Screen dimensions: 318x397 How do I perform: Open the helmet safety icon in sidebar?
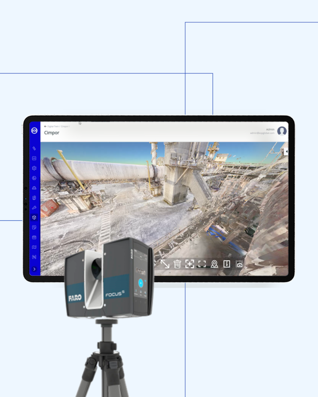point(34,188)
